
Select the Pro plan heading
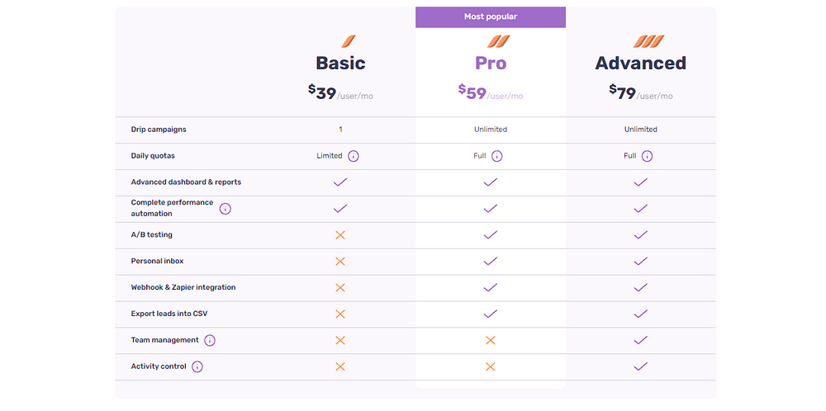[x=491, y=64]
